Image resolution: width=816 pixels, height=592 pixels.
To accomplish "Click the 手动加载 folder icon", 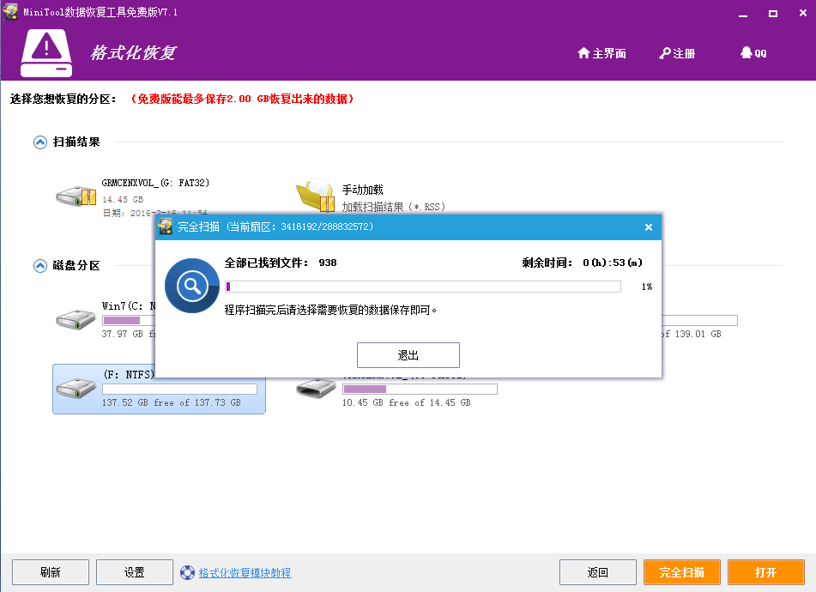I will pyautogui.click(x=316, y=195).
